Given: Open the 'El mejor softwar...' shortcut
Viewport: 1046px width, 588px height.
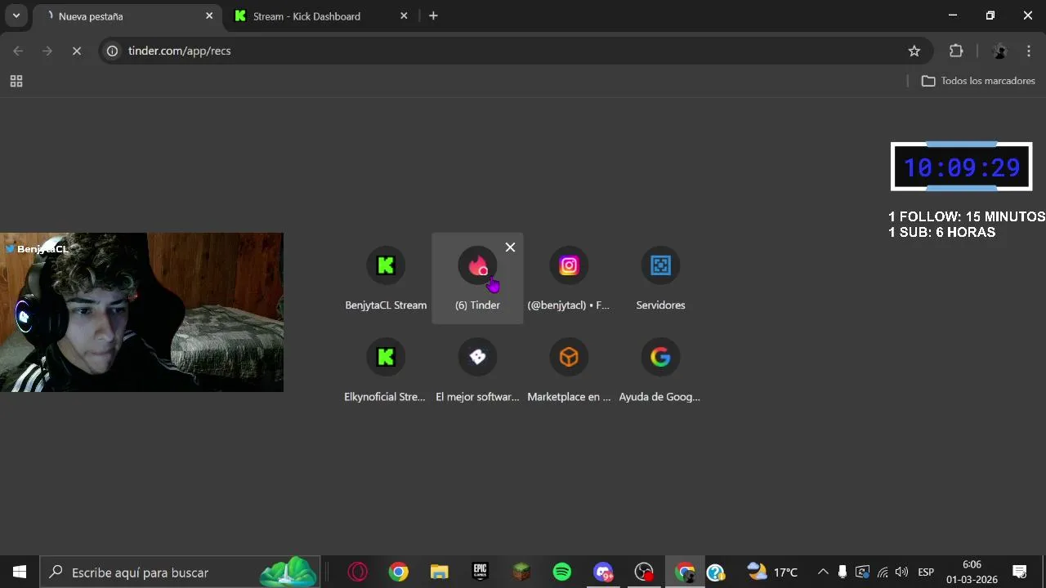Looking at the screenshot, I should click(x=477, y=370).
